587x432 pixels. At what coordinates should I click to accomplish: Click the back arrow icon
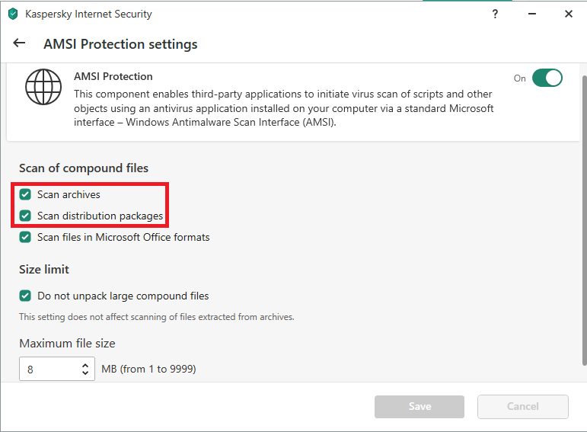click(x=20, y=43)
